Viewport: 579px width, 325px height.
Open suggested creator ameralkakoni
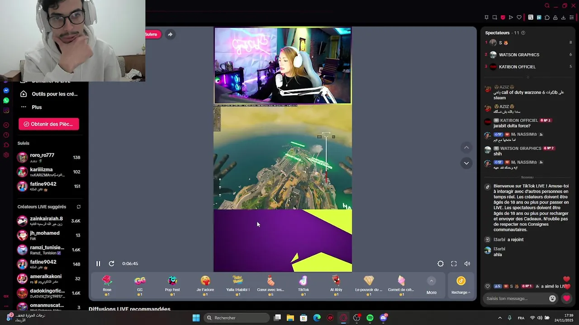pos(49,279)
